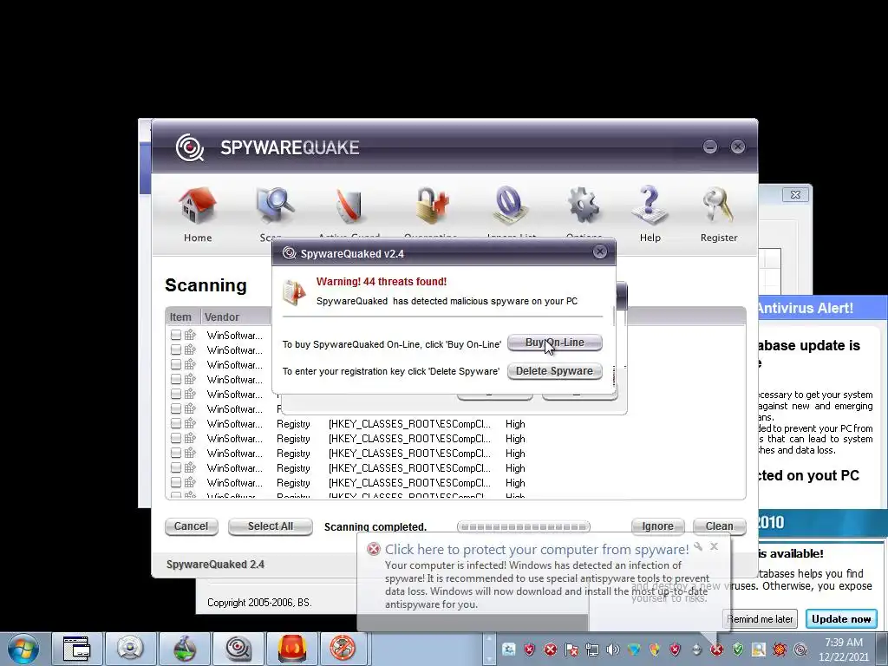Click the green shield checkmark tray icon

pyautogui.click(x=737, y=650)
